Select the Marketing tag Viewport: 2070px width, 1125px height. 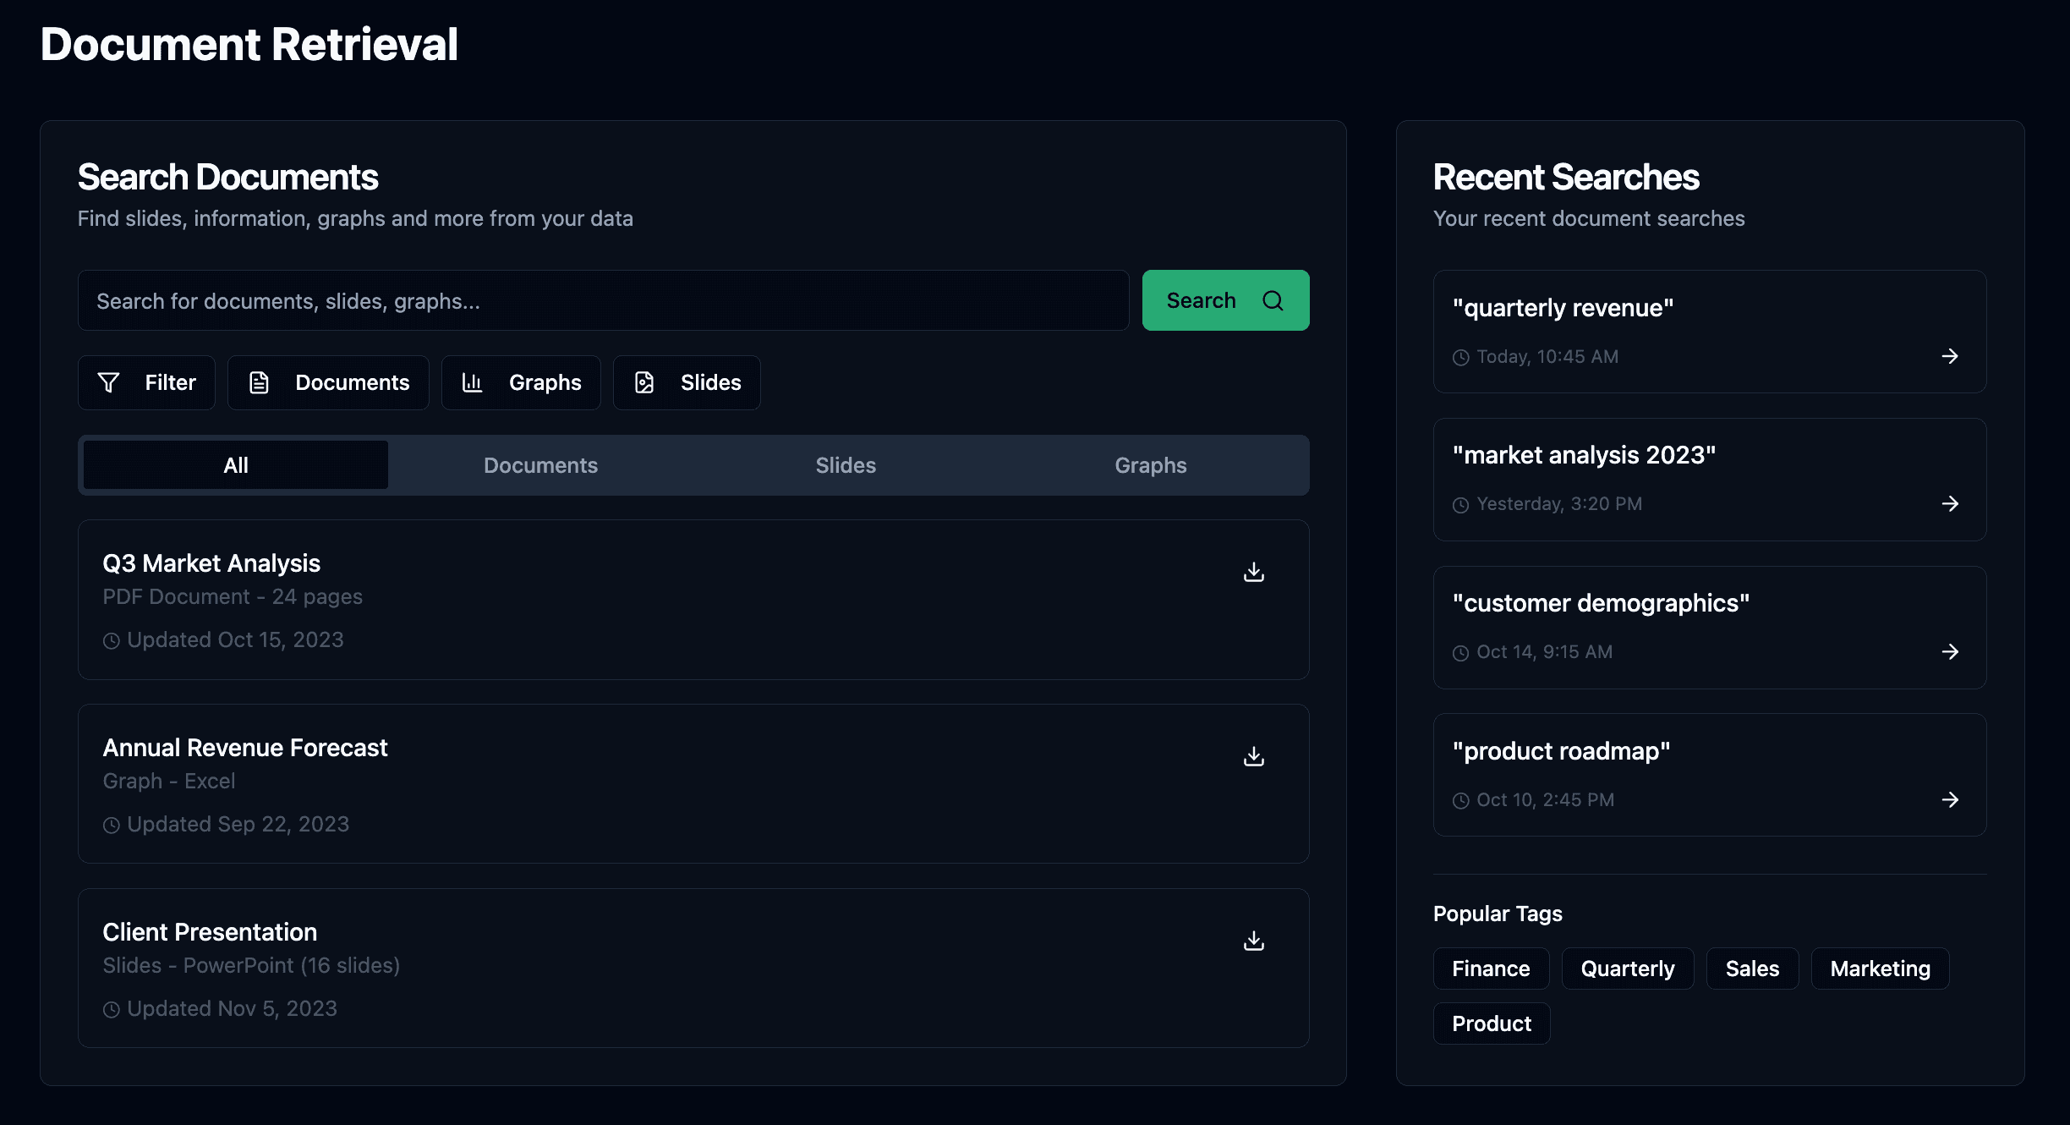(x=1881, y=969)
